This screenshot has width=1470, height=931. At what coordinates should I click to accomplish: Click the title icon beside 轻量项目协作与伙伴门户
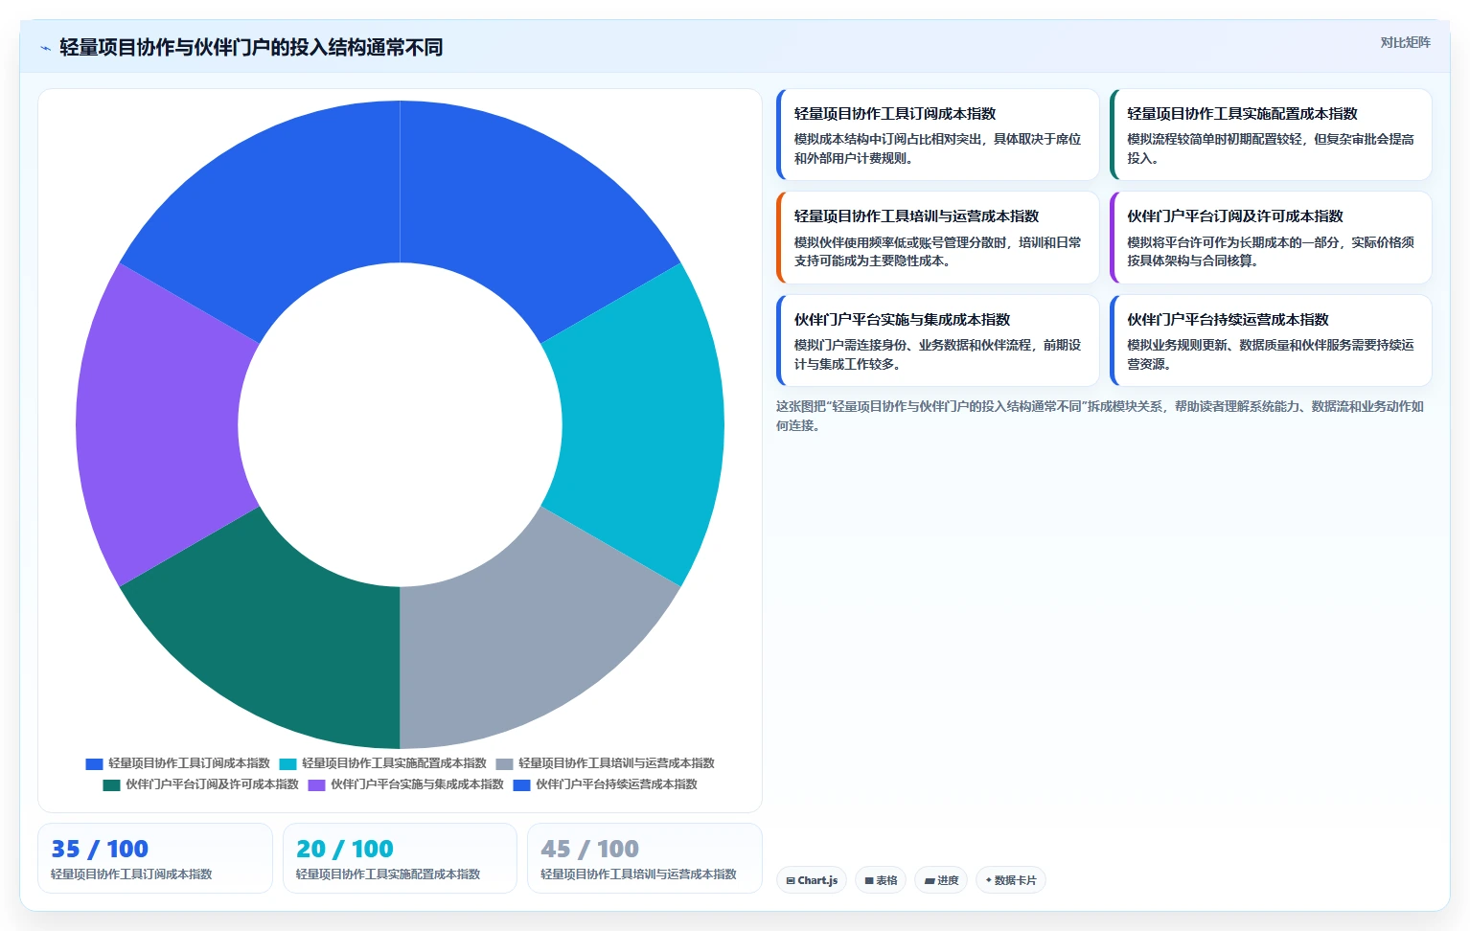click(45, 48)
